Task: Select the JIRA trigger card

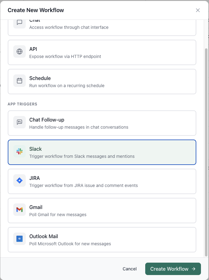Action: tap(102, 180)
